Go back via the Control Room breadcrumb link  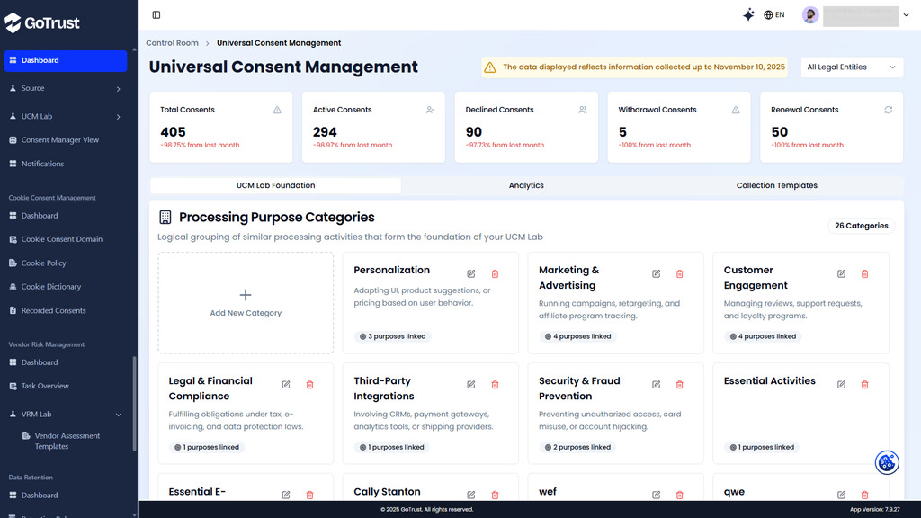172,42
